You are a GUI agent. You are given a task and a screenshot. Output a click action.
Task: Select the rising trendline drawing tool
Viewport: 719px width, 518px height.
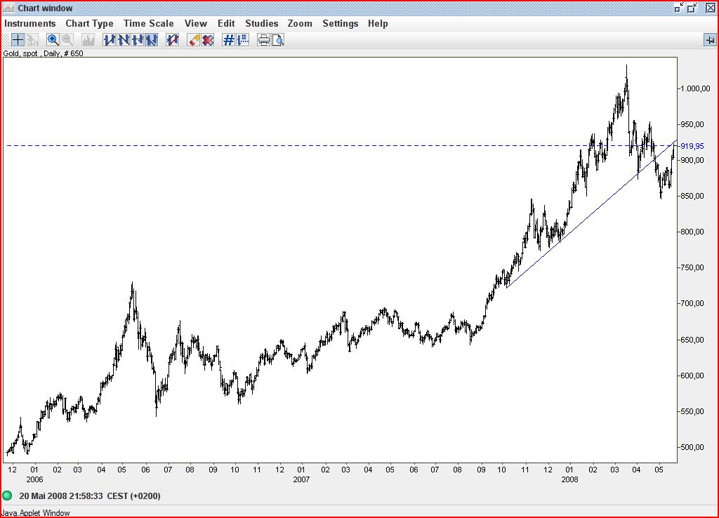click(109, 40)
